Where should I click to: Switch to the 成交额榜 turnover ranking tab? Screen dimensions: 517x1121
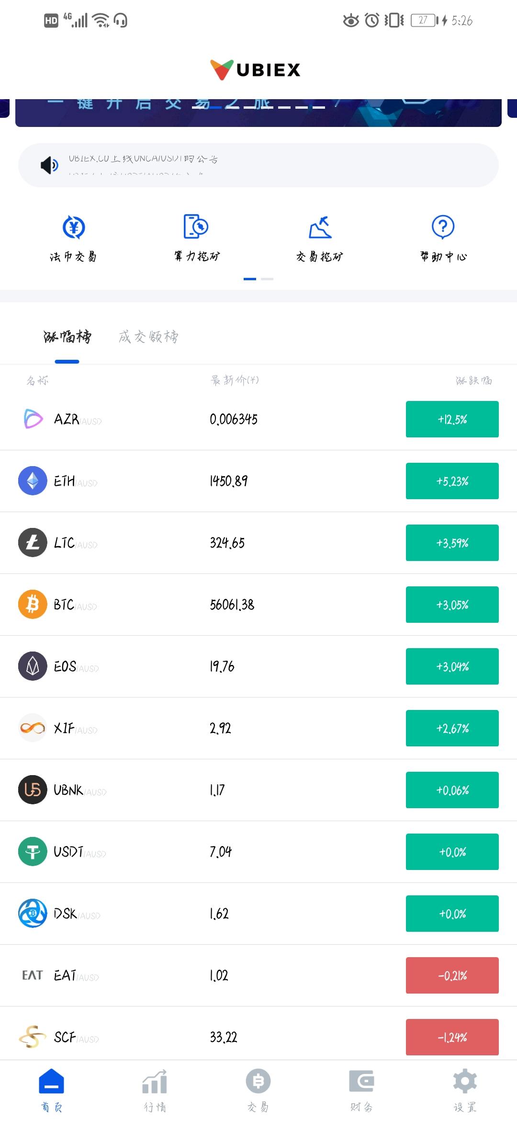coord(148,337)
